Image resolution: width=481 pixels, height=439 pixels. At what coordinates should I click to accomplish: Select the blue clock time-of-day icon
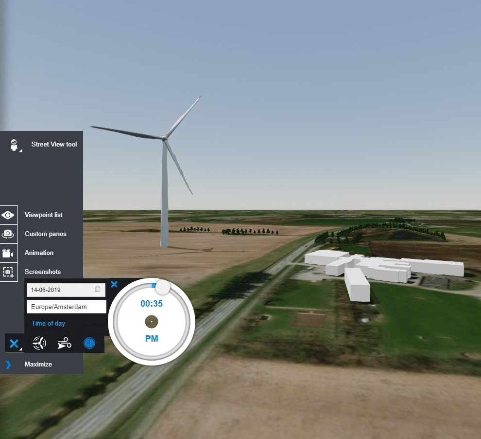[x=89, y=343]
